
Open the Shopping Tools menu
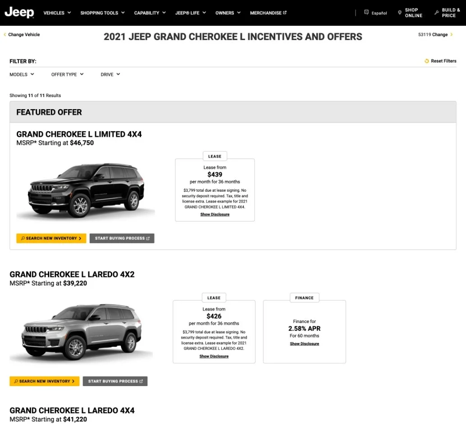click(x=103, y=13)
